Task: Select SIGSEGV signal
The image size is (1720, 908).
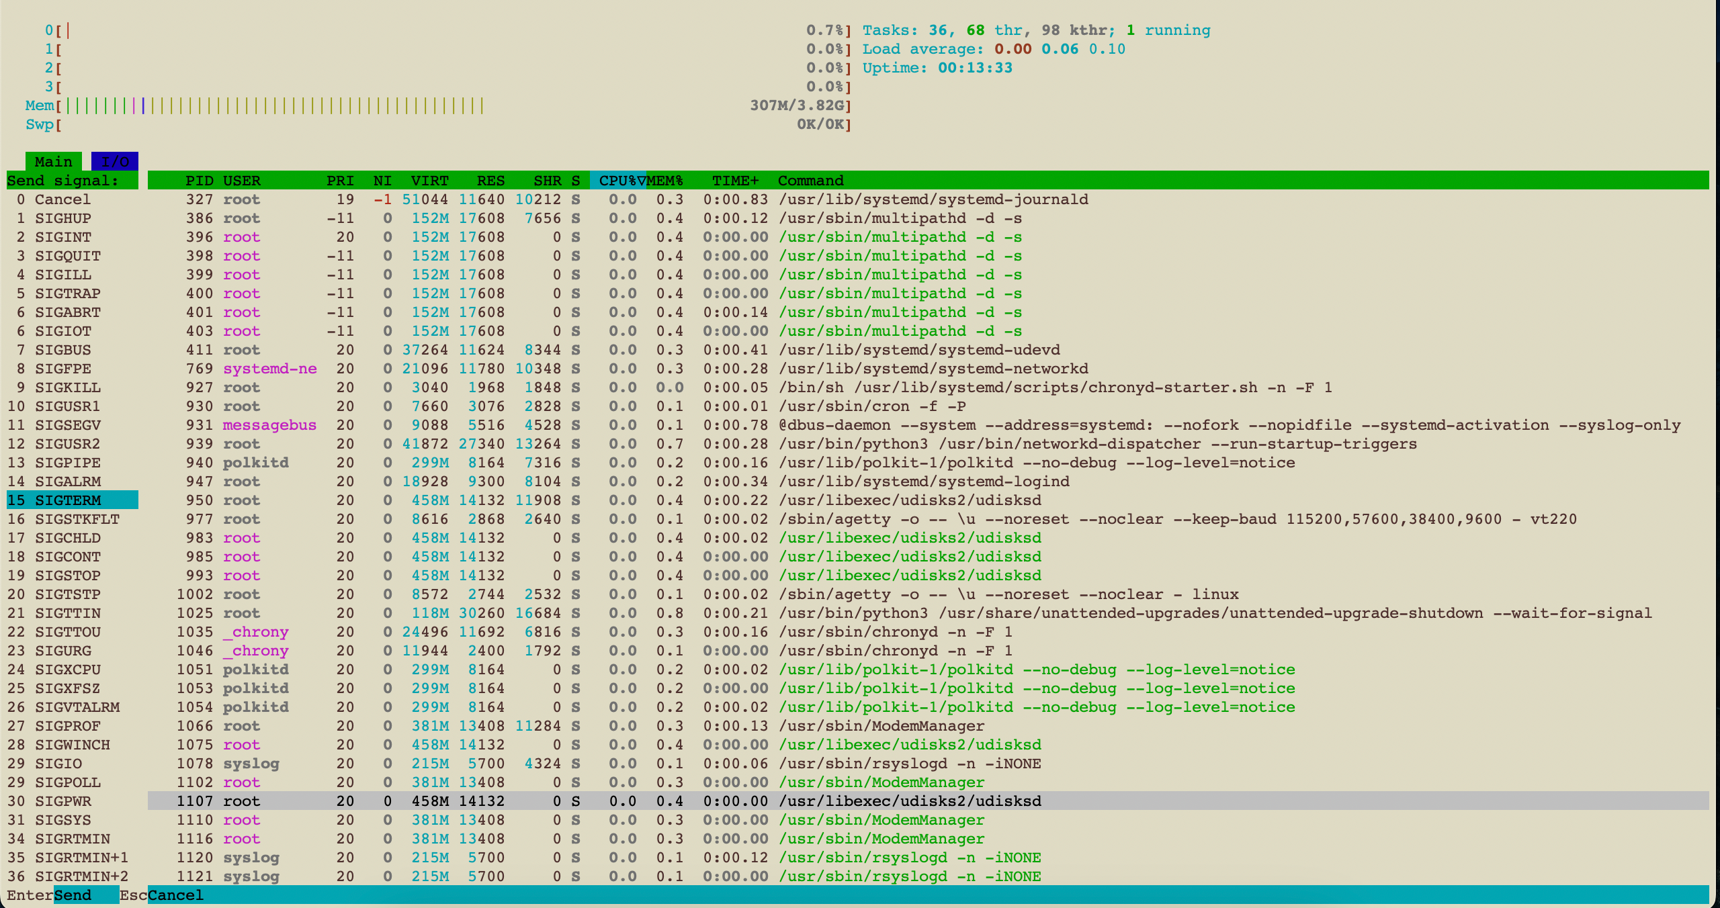Action: [73, 425]
